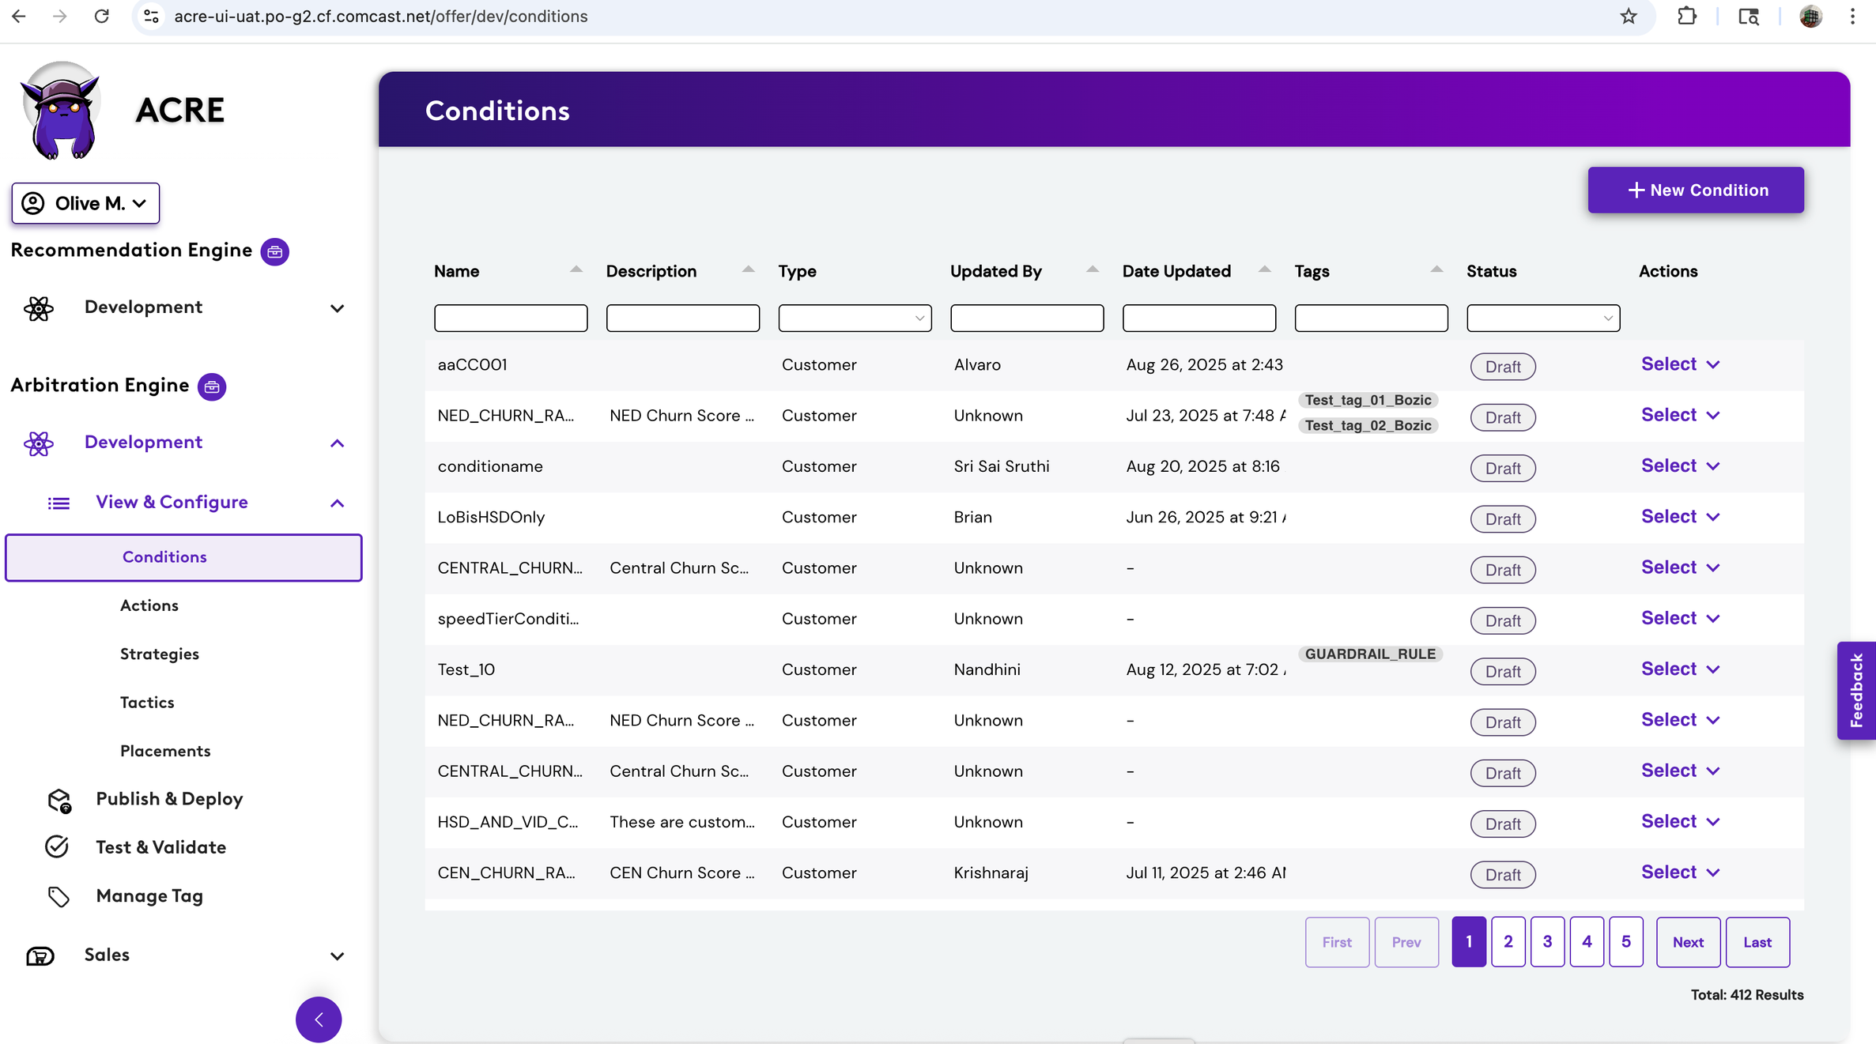The image size is (1876, 1044).
Task: Click the New Condition button
Action: (x=1696, y=190)
